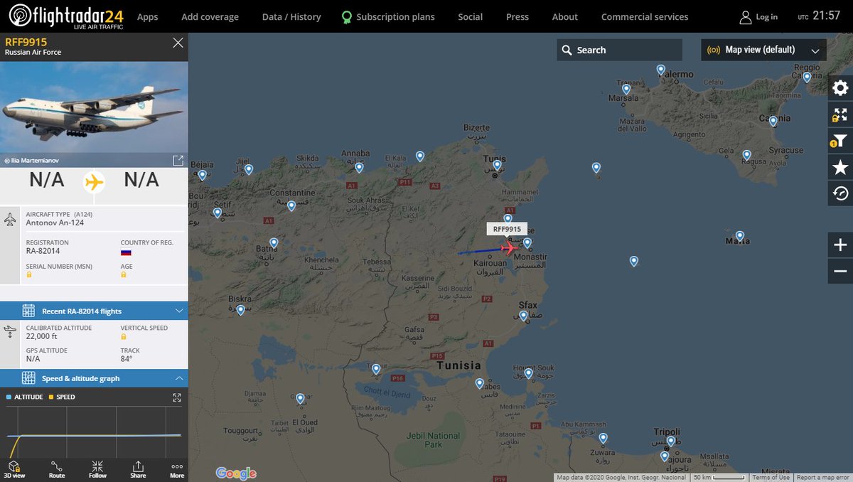Image resolution: width=853 pixels, height=482 pixels.
Task: Open the Social menu
Action: 471,16
